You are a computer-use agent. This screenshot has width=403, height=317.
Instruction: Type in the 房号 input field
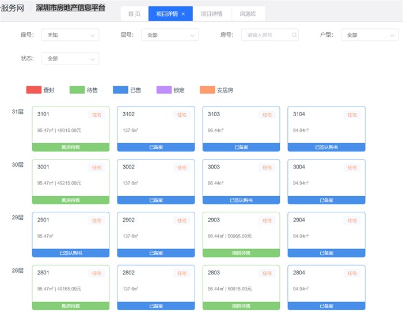coord(265,35)
